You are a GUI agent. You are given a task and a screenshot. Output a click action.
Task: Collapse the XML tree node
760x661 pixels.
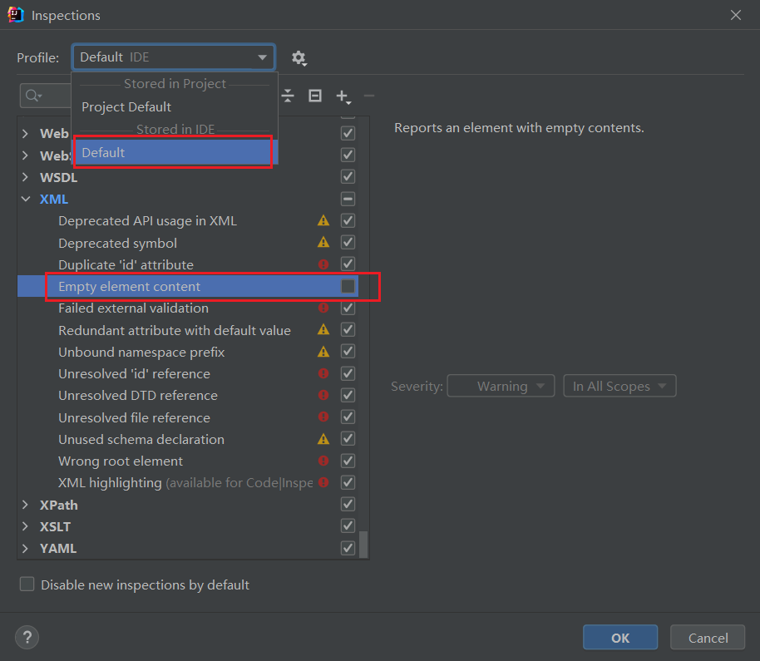tap(26, 199)
